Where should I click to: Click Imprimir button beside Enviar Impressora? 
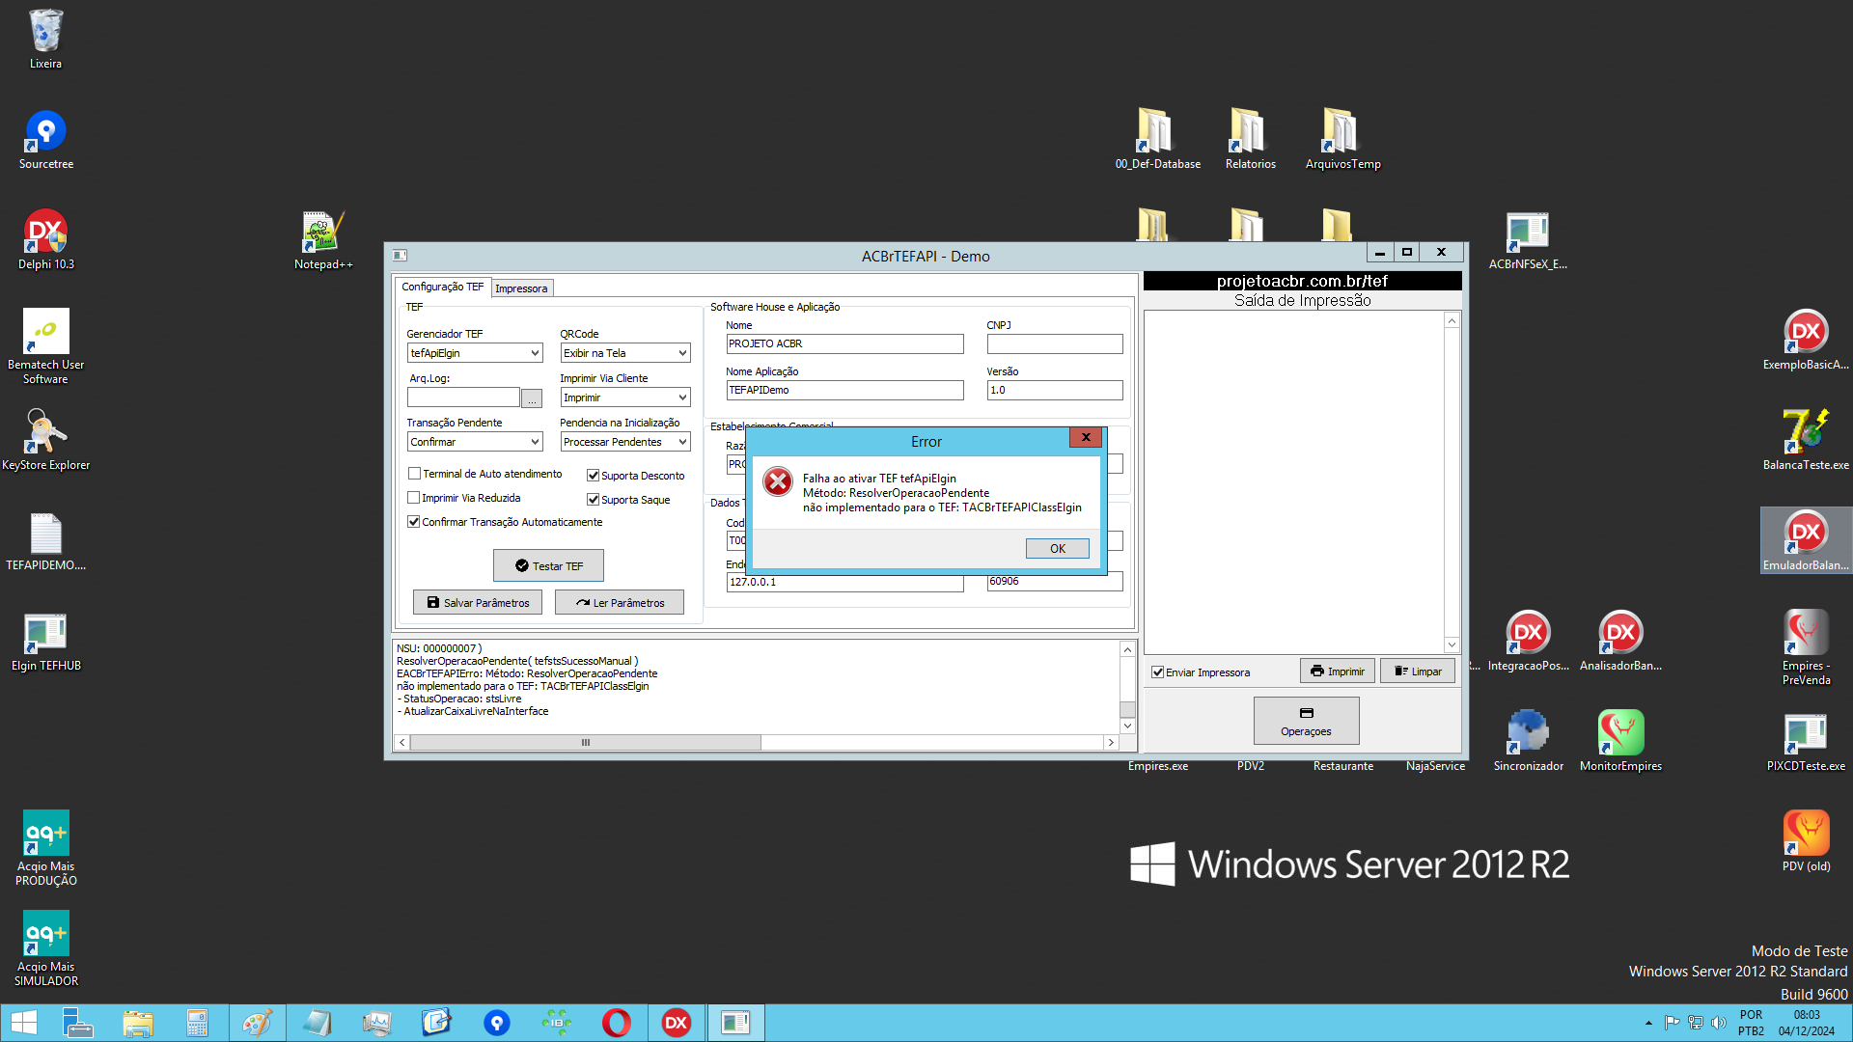[1337, 672]
